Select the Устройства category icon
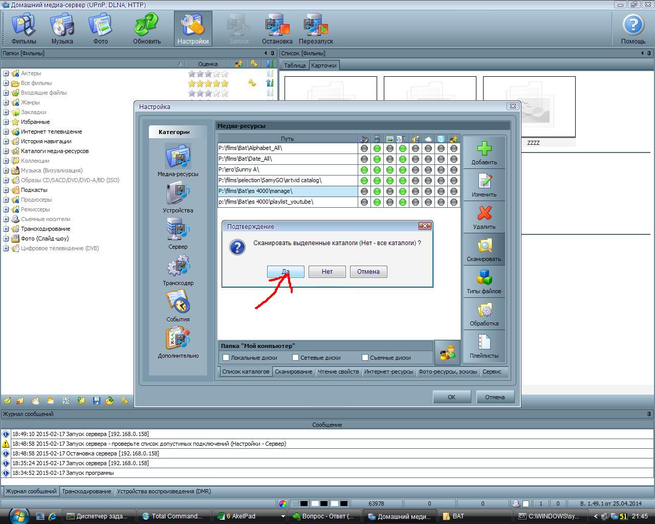The width and height of the screenshot is (655, 524). pos(178,194)
